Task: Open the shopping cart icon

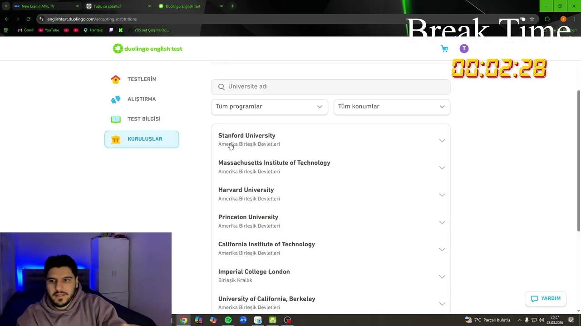Action: pos(444,48)
